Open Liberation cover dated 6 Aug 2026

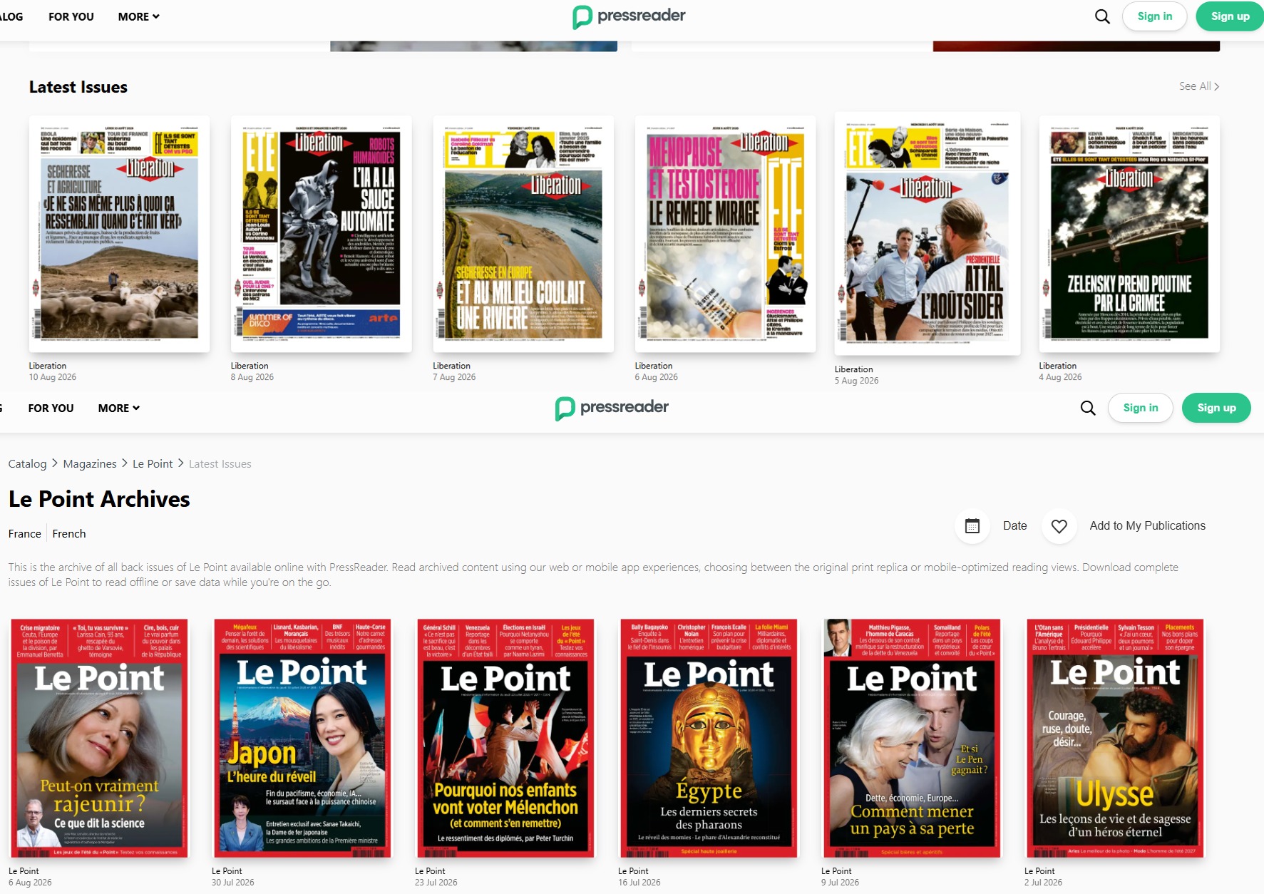click(x=726, y=234)
